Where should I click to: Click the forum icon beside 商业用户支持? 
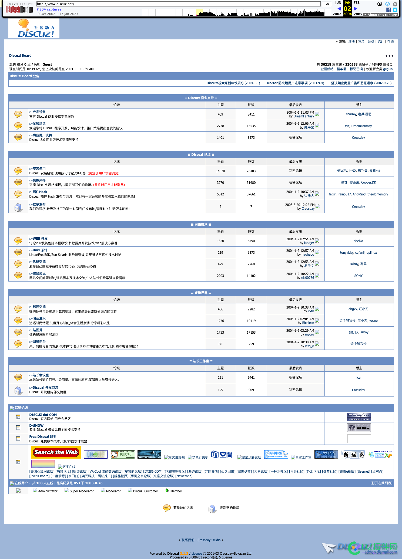point(18,137)
